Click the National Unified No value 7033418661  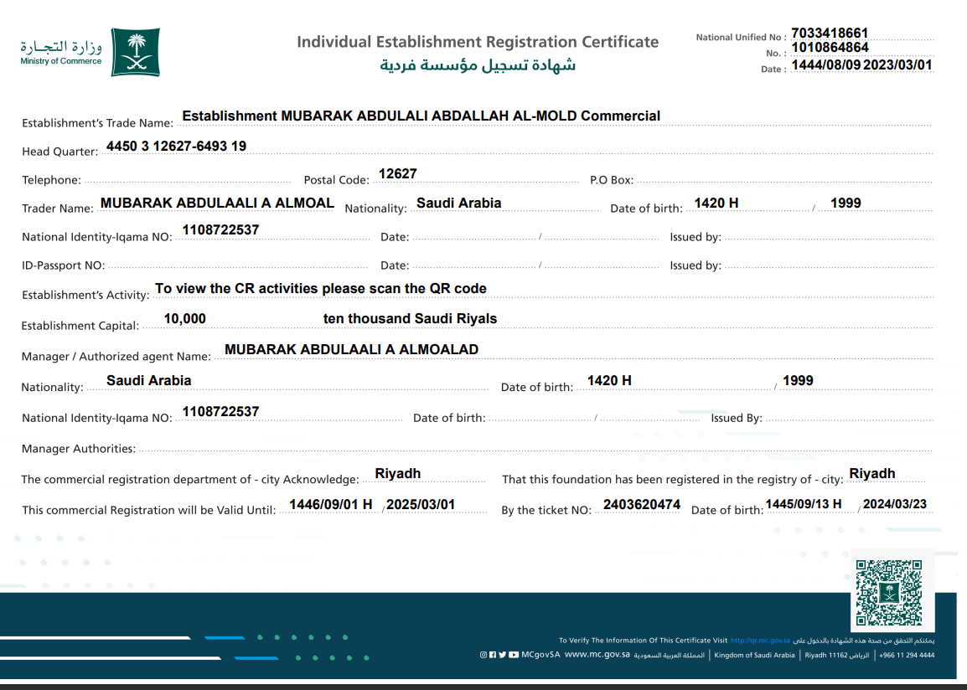830,33
